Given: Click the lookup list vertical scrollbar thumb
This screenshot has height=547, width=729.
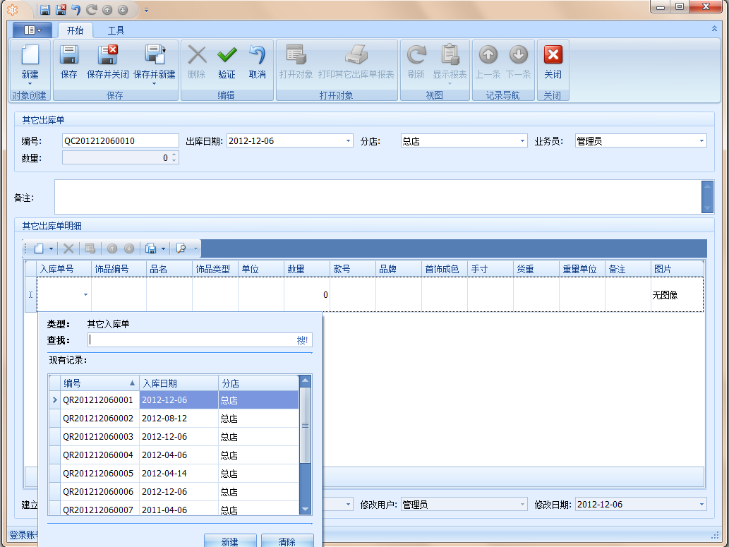Looking at the screenshot, I should [x=305, y=425].
